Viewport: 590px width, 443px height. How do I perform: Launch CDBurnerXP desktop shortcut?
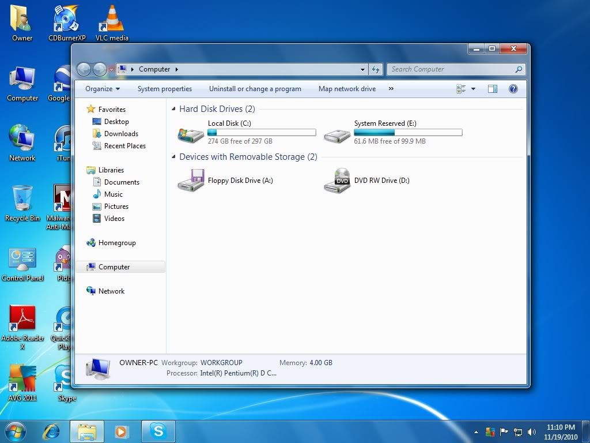(67, 22)
